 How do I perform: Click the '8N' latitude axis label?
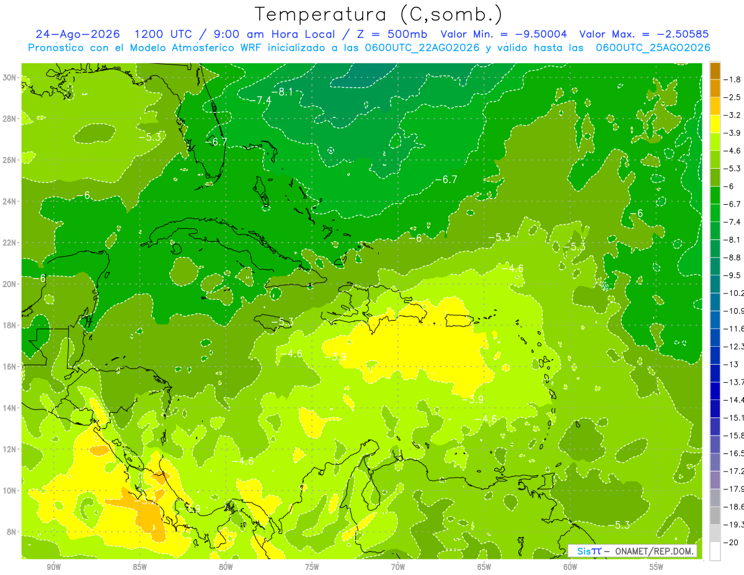pos(12,532)
